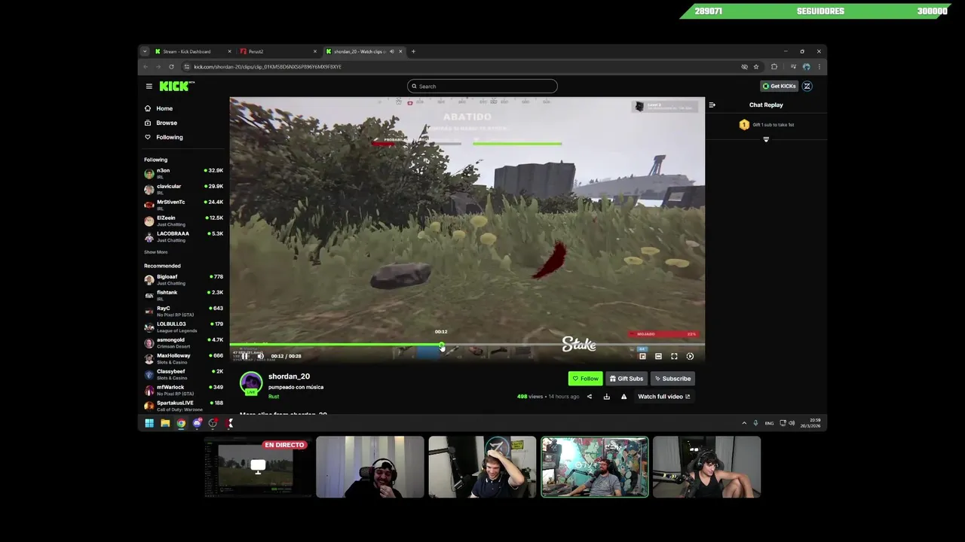Open the user profile avatar menu
The width and height of the screenshot is (965, 542).
click(807, 86)
